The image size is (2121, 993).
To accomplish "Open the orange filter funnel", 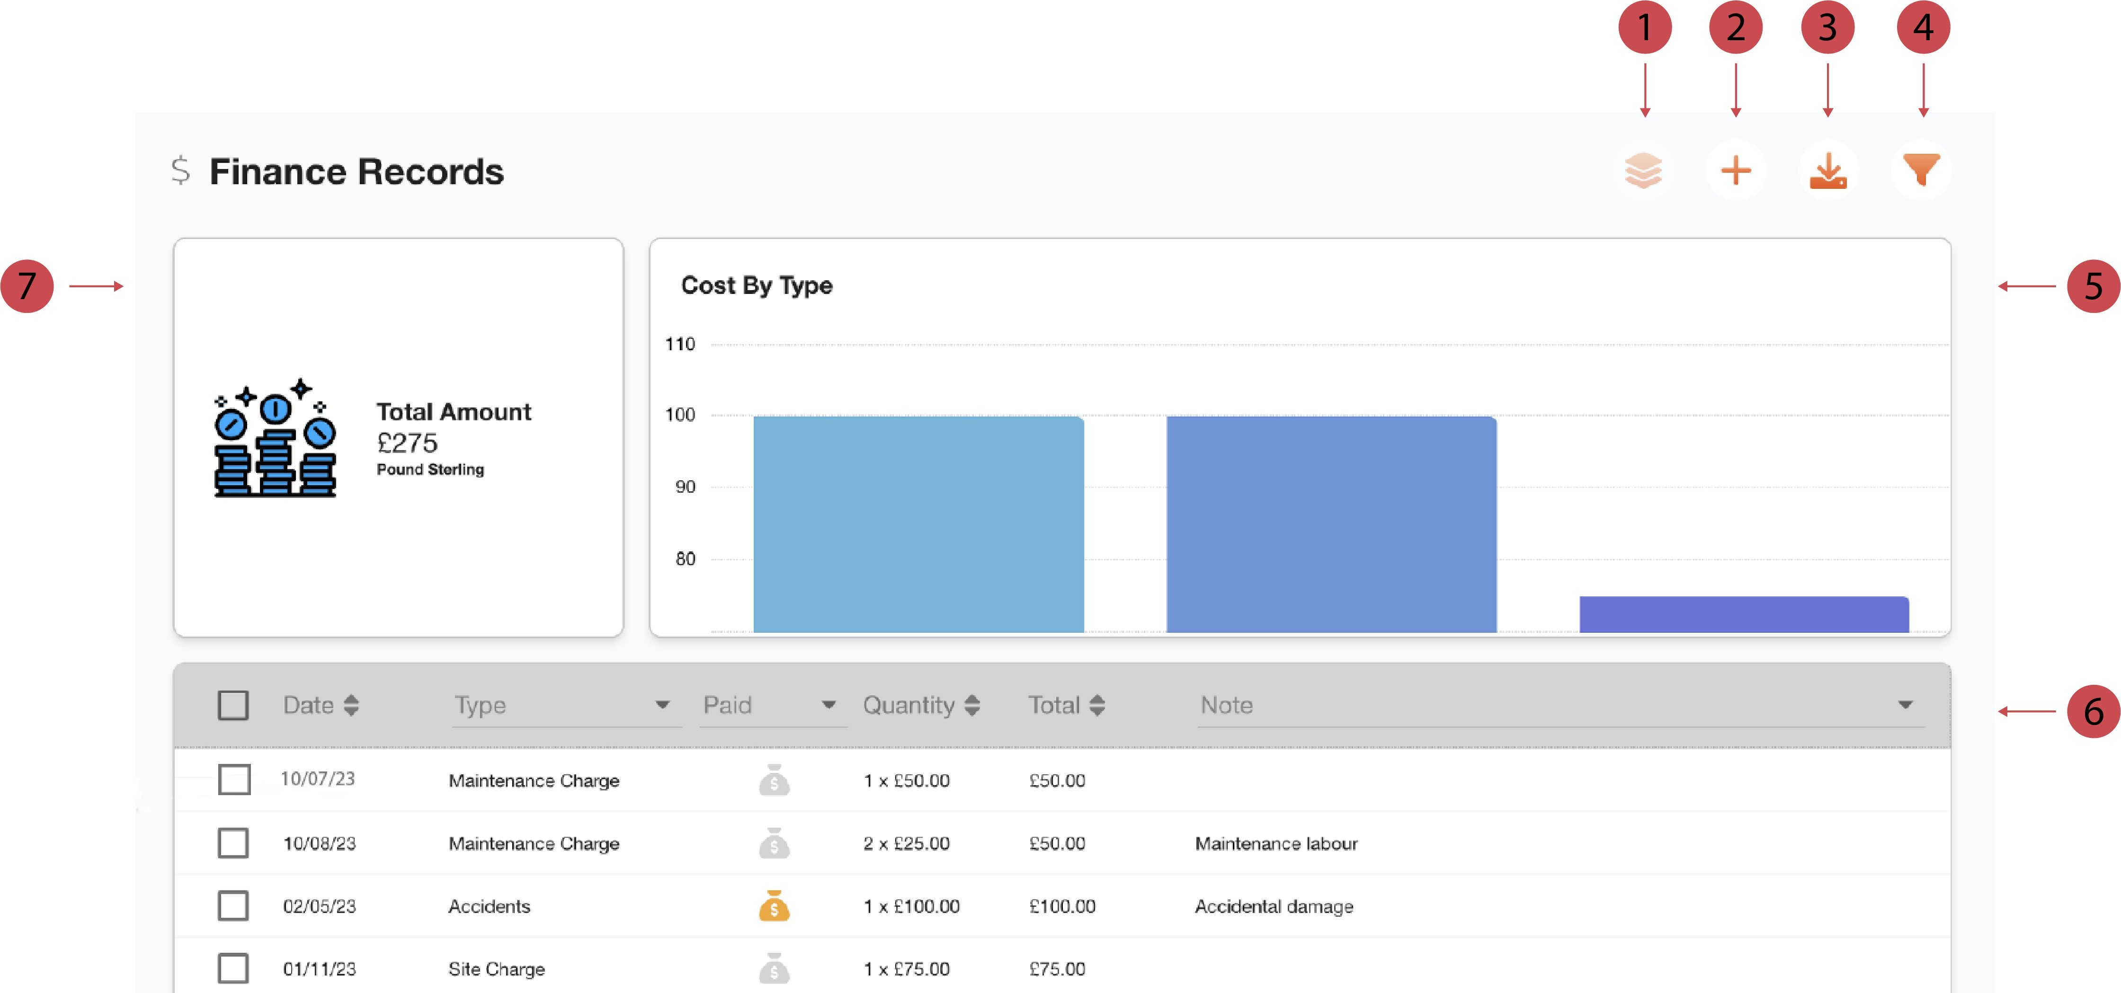I will (1921, 170).
